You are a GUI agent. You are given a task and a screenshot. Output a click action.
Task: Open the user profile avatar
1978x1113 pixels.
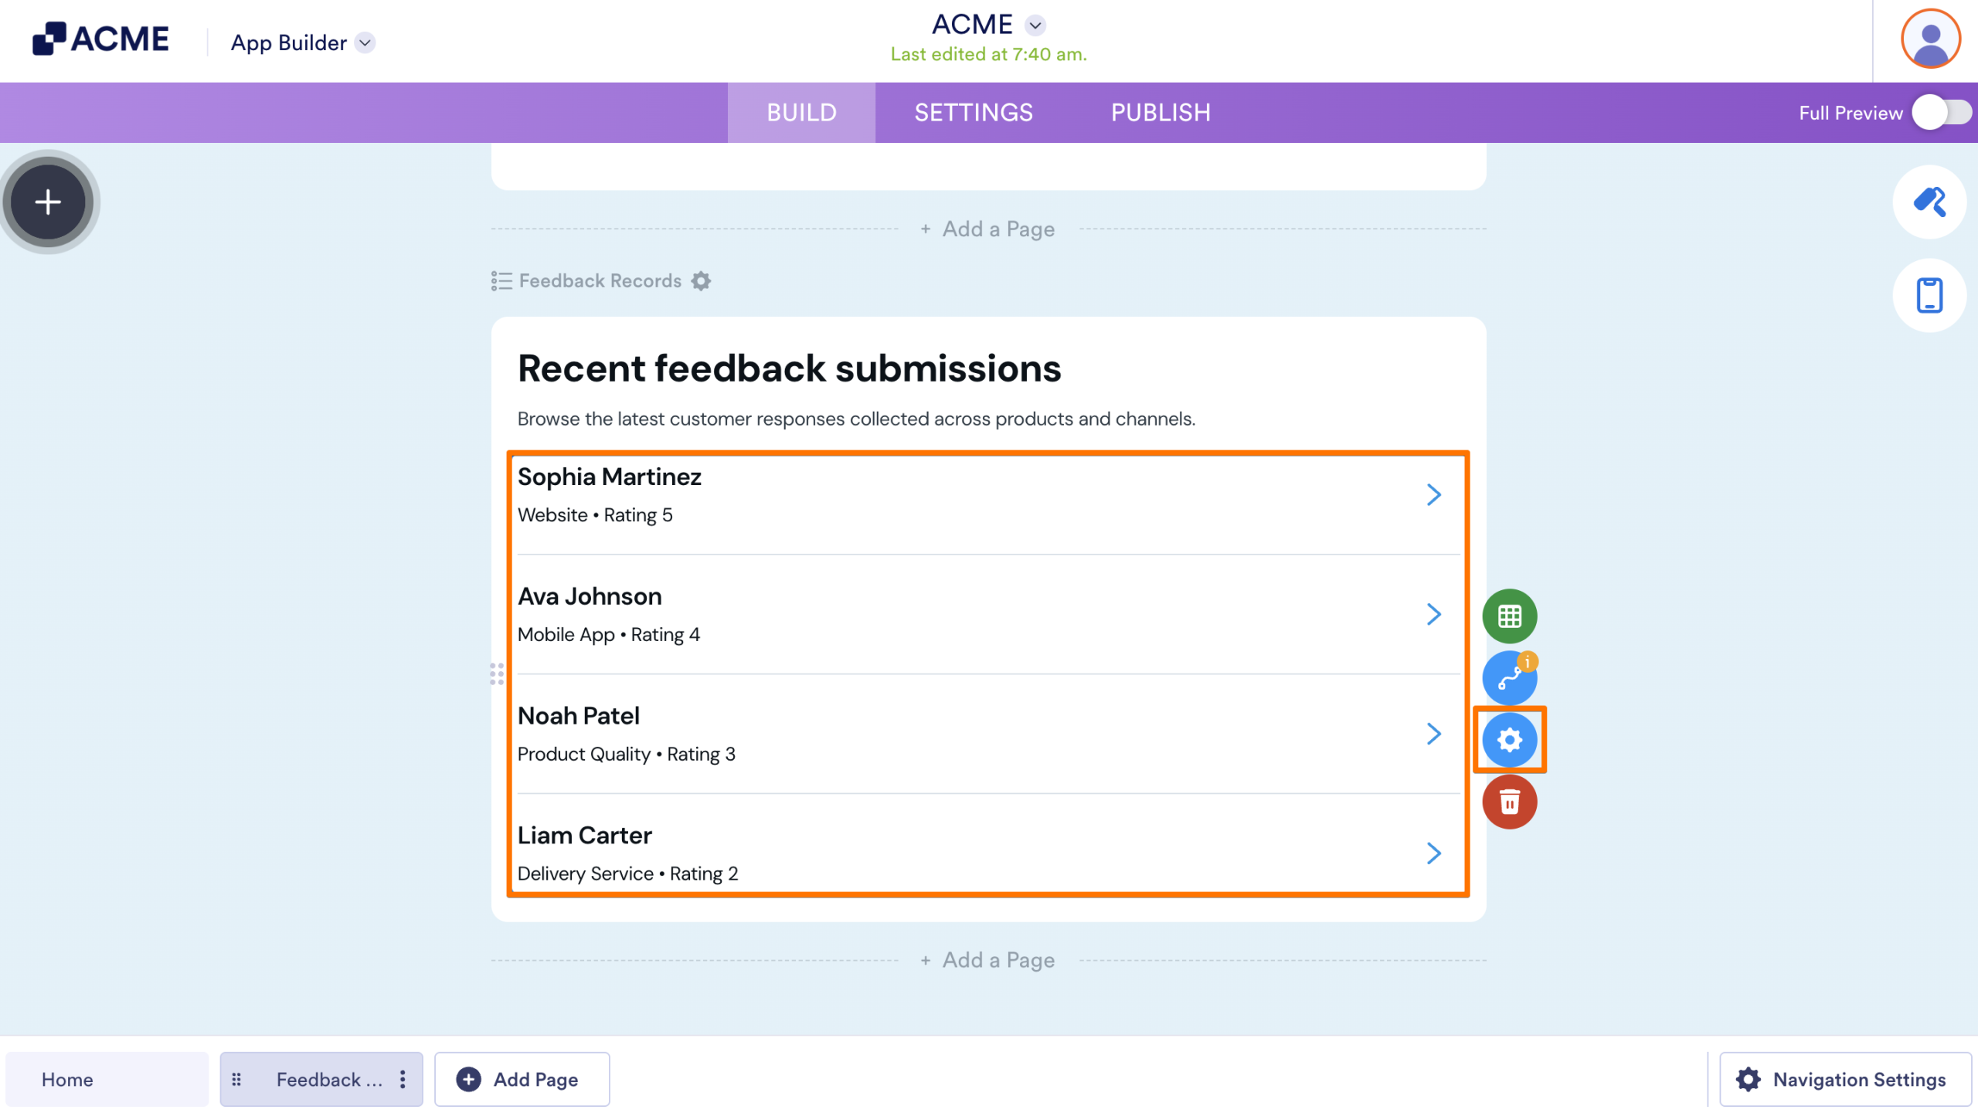click(x=1930, y=39)
